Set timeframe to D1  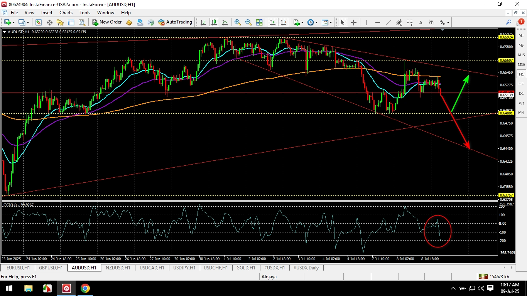click(521, 93)
